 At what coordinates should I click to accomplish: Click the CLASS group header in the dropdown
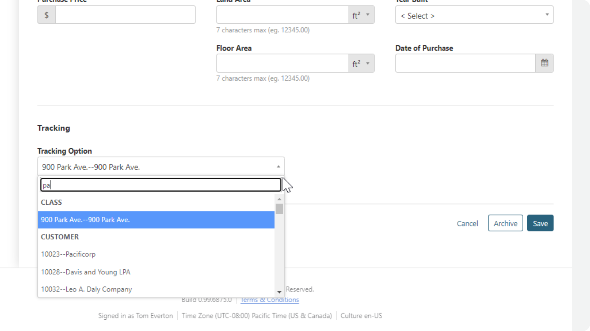[x=51, y=202]
